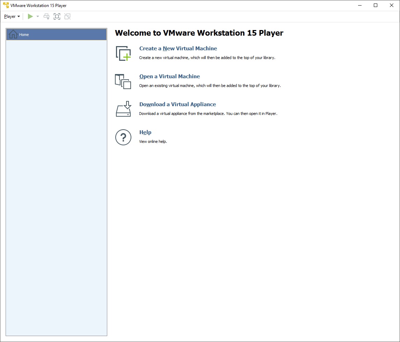Open the Player menu dropdown
The width and height of the screenshot is (400, 342).
pyautogui.click(x=12, y=16)
